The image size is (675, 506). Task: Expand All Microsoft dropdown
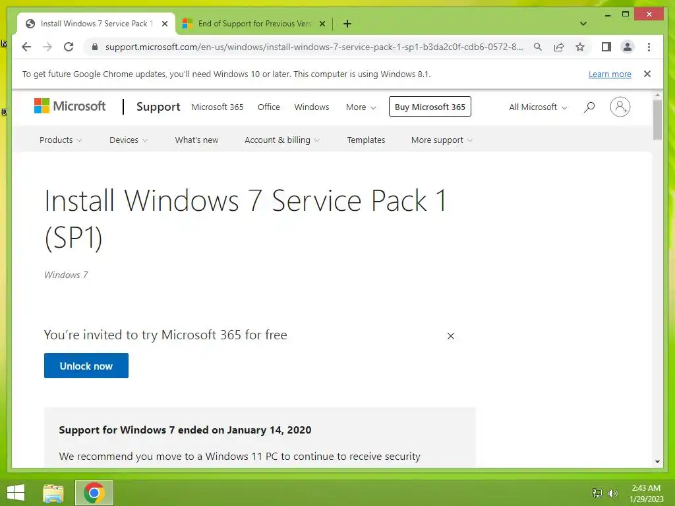538,107
